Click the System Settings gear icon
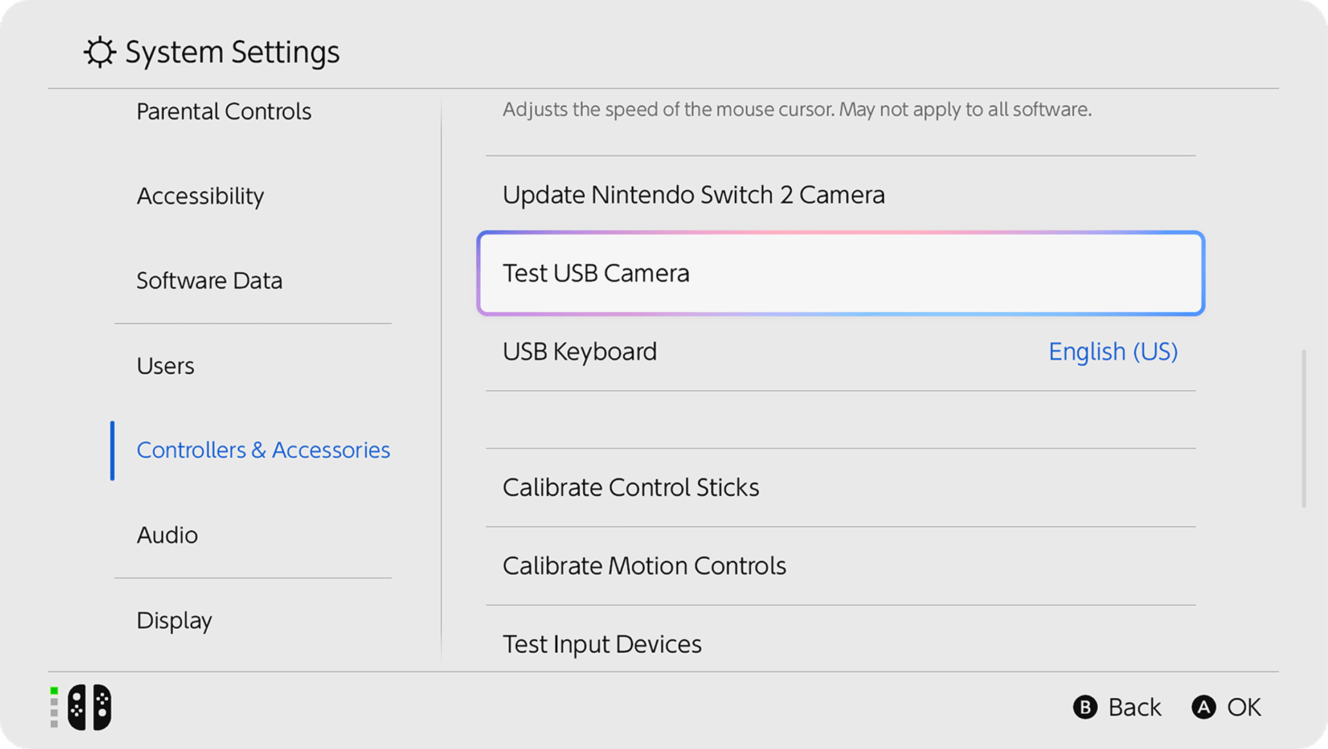 click(100, 53)
